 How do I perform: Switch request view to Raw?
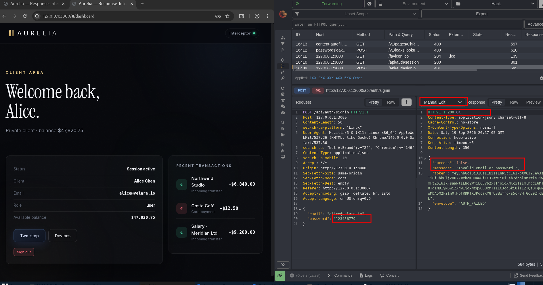tap(391, 102)
